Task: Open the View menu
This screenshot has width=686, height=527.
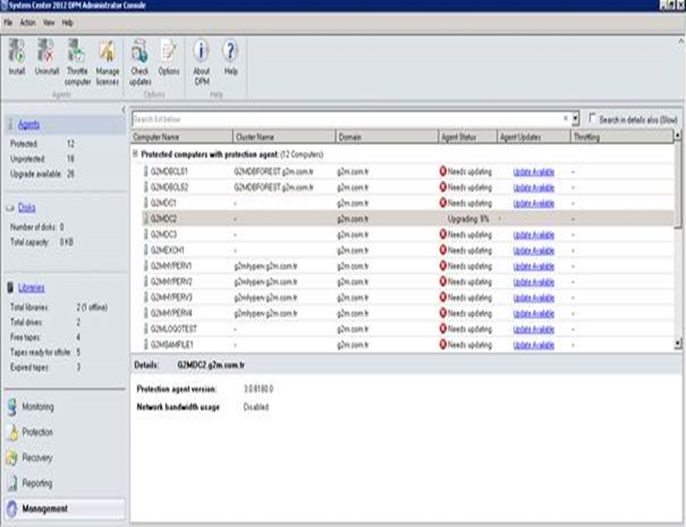Action: point(48,22)
